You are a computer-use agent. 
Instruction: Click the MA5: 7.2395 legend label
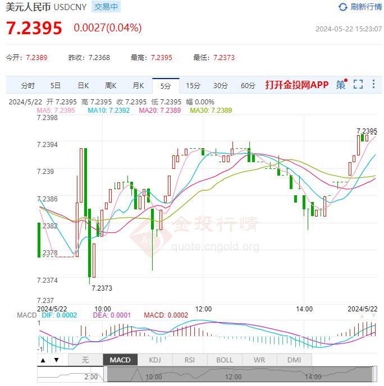56,111
